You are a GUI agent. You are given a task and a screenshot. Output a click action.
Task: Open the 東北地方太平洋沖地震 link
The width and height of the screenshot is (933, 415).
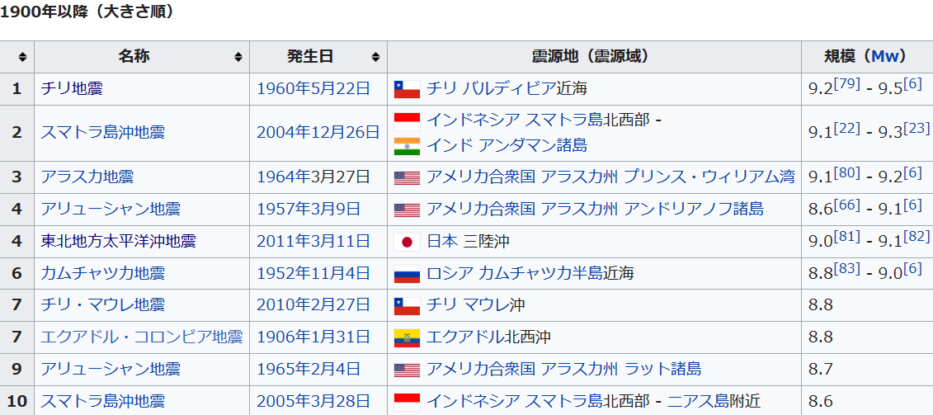pyautogui.click(x=118, y=242)
